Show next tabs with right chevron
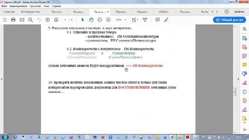249x140 pixels. (x=217, y=12)
